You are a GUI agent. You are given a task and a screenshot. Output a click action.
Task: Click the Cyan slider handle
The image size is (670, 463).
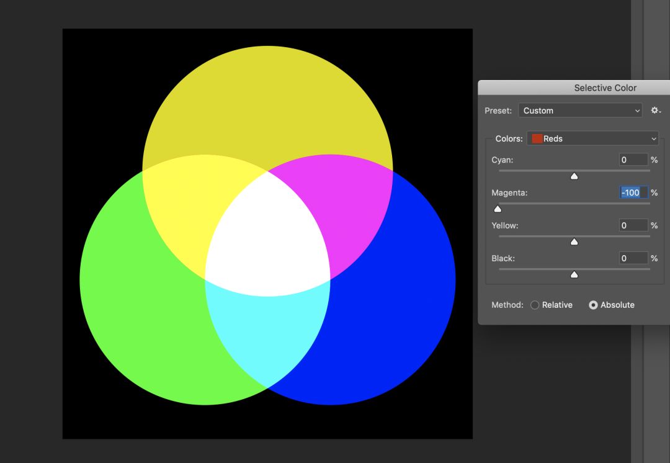[x=574, y=176]
